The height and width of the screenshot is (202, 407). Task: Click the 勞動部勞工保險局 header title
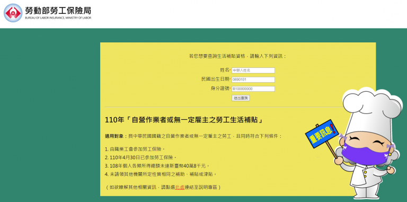(x=58, y=11)
